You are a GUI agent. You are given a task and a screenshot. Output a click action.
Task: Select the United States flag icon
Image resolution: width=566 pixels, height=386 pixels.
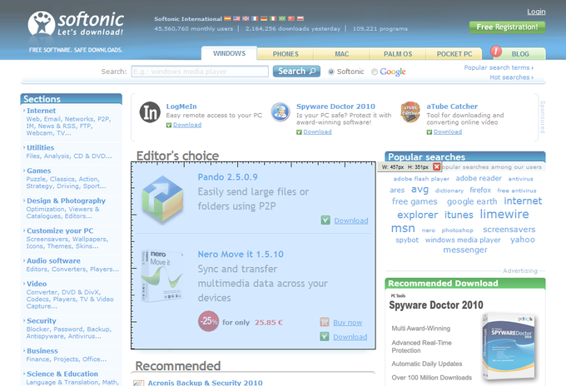pos(236,18)
